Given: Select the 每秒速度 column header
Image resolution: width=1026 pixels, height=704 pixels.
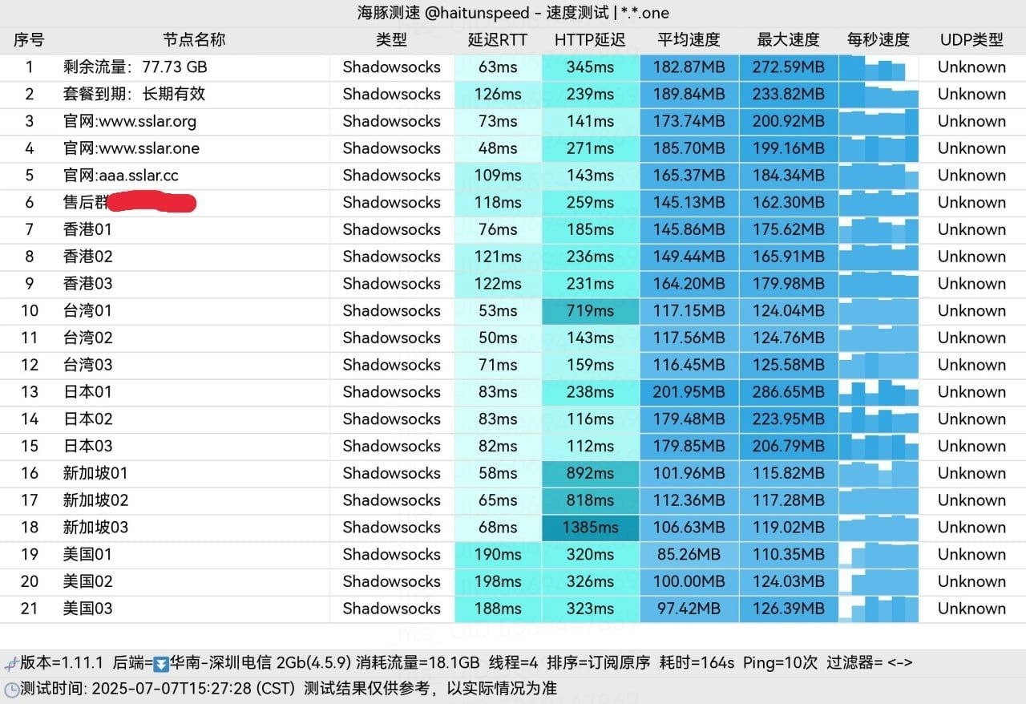Looking at the screenshot, I should (x=879, y=40).
